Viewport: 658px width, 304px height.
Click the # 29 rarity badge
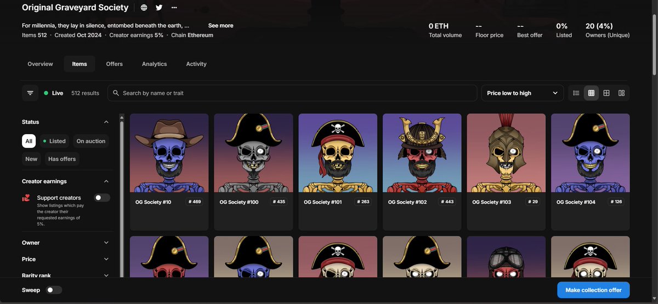coord(533,202)
